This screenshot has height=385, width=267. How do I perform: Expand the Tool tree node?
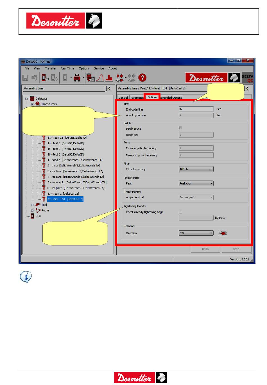pyautogui.click(x=32, y=205)
